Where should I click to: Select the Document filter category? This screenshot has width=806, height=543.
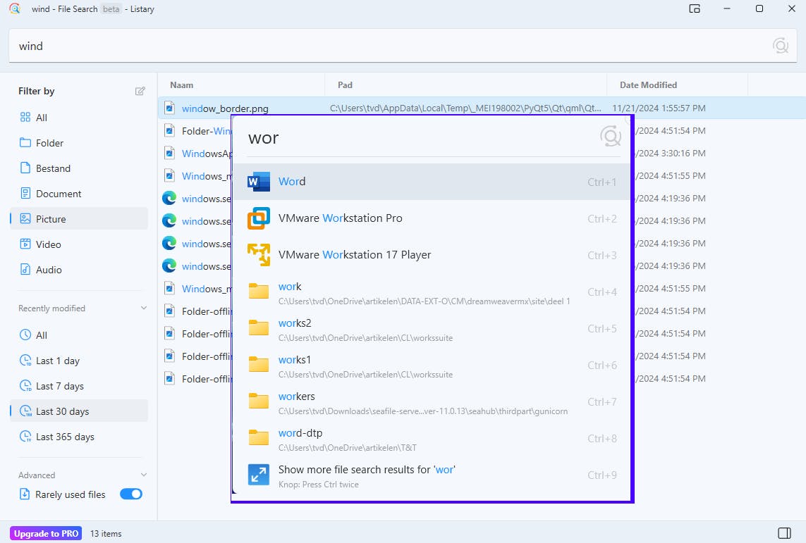click(59, 194)
